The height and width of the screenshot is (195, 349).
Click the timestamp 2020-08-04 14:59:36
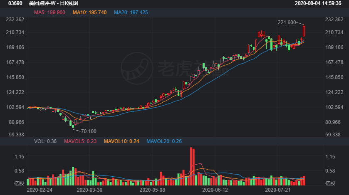(x=318, y=3)
